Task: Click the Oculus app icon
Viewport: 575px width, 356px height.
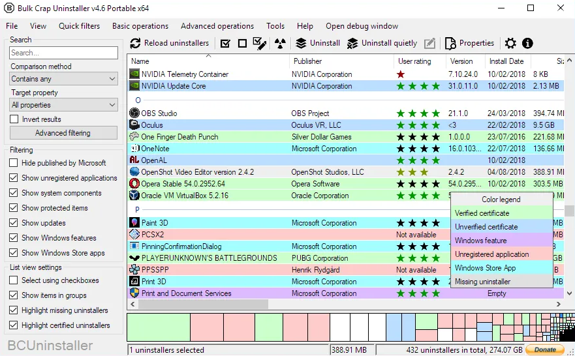Action: (x=134, y=125)
